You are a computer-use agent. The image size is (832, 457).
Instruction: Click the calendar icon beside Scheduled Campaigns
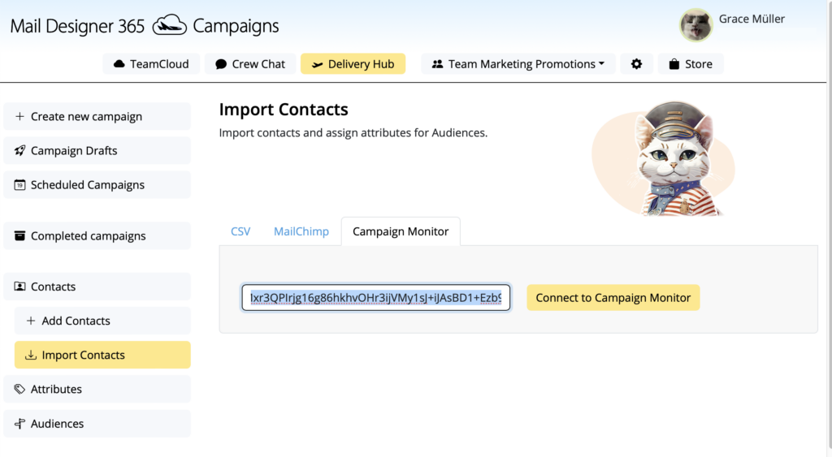pos(19,185)
